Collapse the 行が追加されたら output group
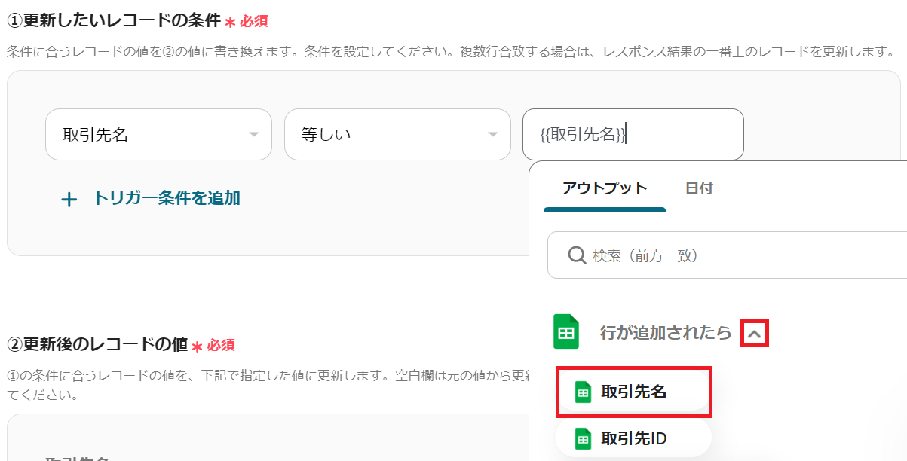This screenshot has width=907, height=461. click(x=755, y=332)
